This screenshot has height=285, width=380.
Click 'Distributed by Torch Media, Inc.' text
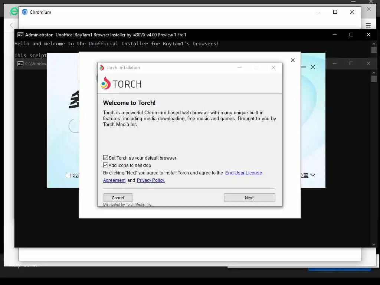tap(128, 204)
